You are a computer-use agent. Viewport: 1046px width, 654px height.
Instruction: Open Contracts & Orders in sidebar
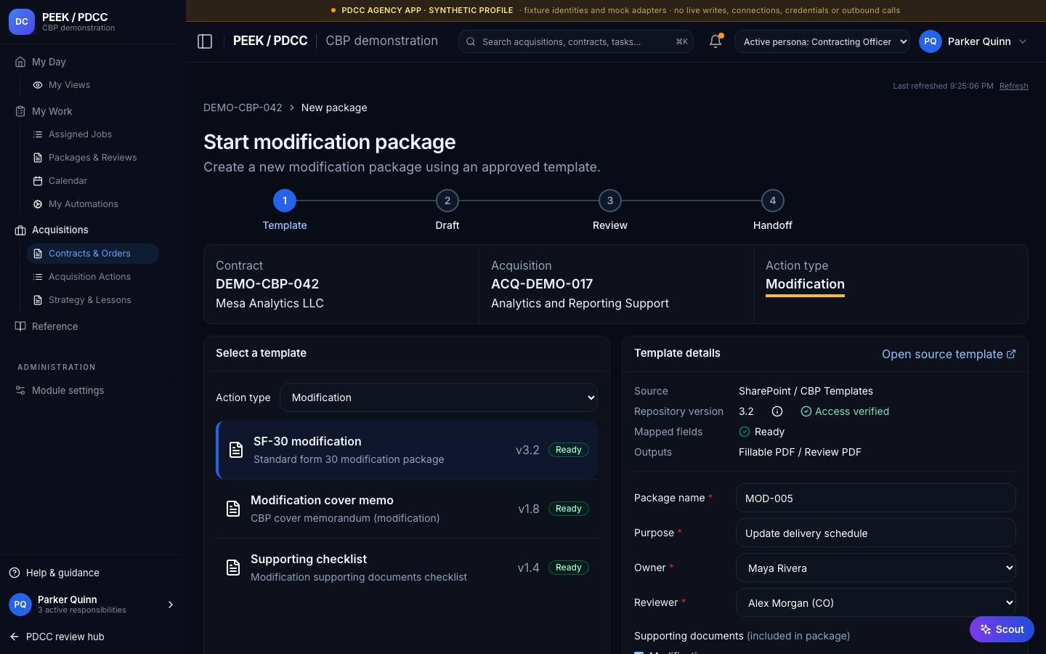click(x=93, y=254)
